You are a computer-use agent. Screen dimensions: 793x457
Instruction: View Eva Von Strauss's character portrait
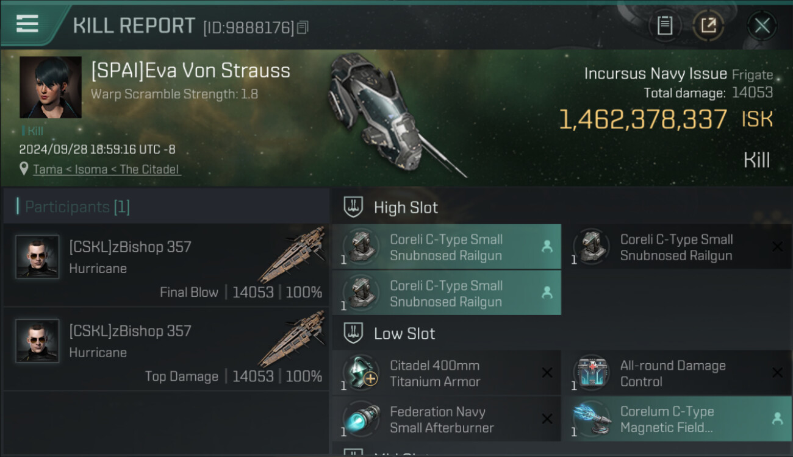(x=51, y=87)
